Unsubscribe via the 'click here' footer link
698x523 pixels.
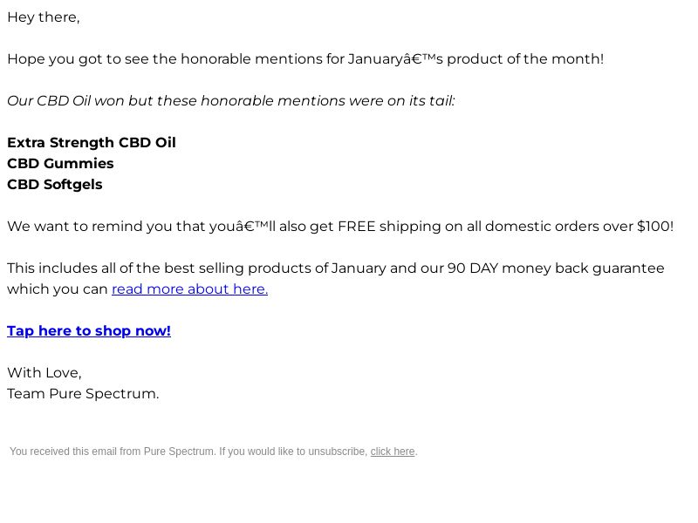pyautogui.click(x=392, y=452)
